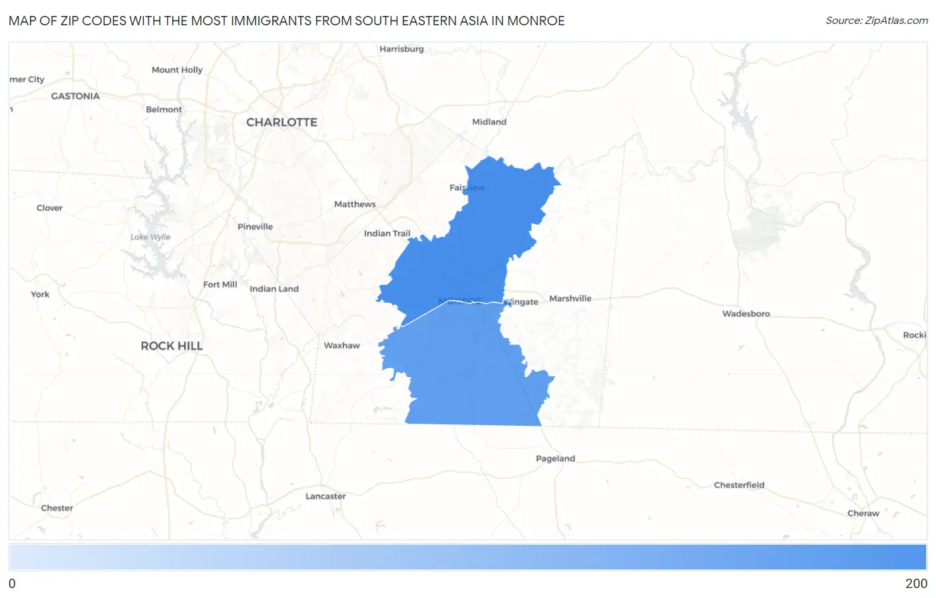
Task: Click the ROCK HILL city label
Action: [x=172, y=346]
